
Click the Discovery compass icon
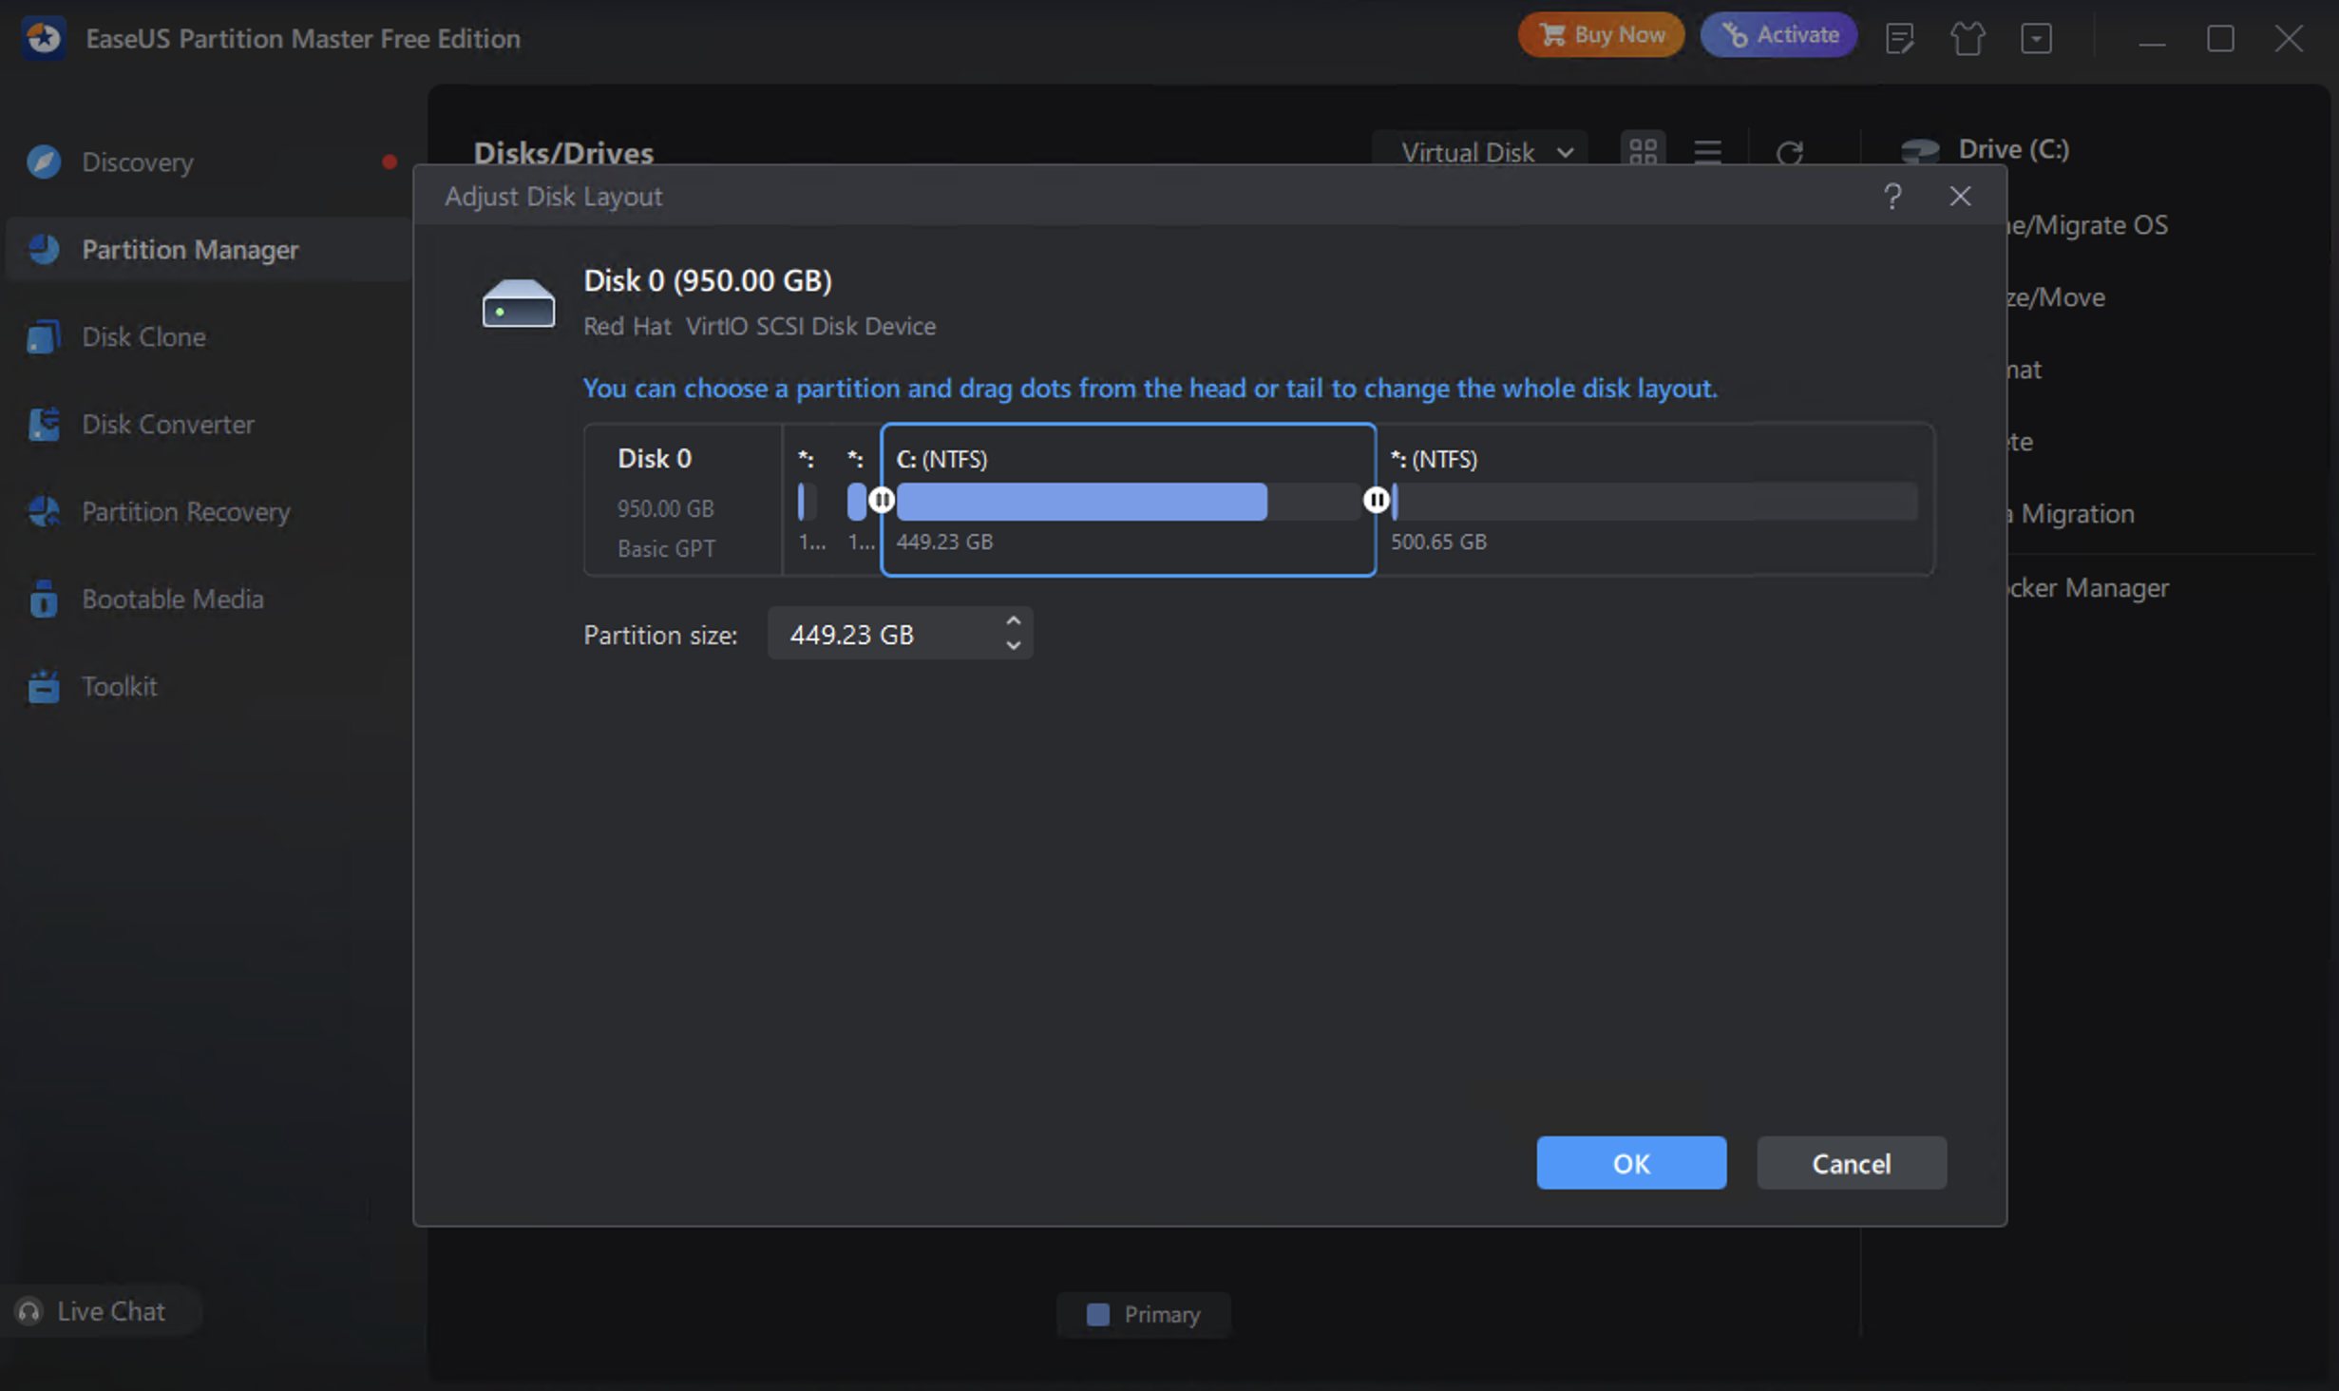[x=44, y=162]
